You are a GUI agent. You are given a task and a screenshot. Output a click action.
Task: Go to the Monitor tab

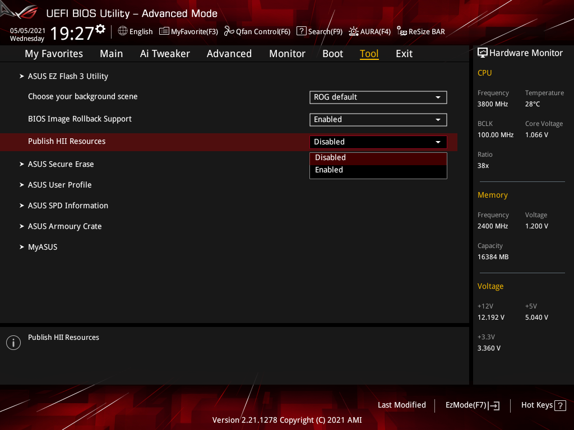point(287,54)
